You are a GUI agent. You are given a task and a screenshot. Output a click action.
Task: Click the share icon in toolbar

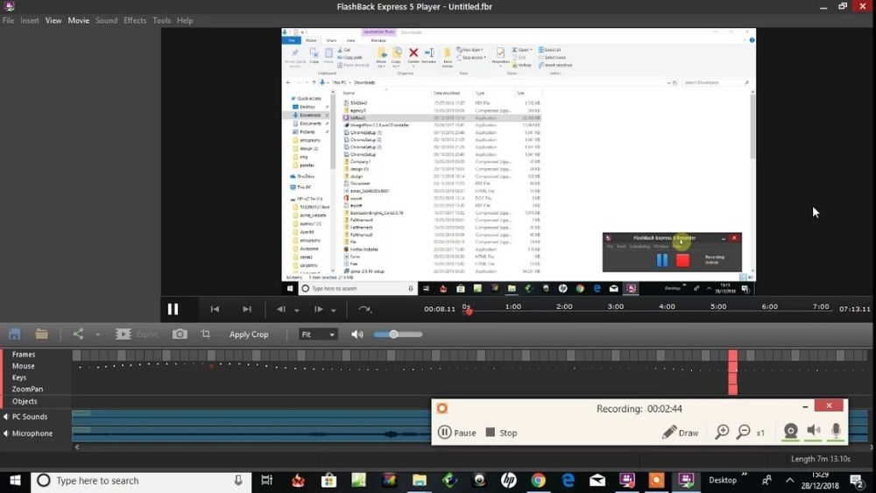coord(78,334)
